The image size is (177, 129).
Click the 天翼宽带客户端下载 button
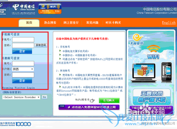coord(152,97)
